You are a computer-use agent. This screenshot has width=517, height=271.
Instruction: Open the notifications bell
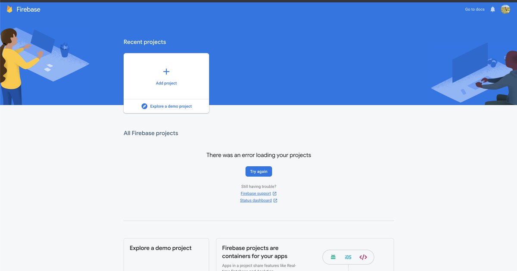(493, 9)
